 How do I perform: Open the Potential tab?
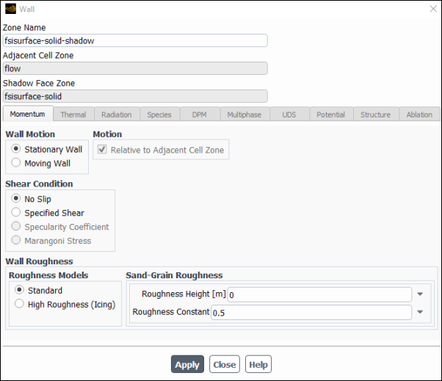[331, 115]
